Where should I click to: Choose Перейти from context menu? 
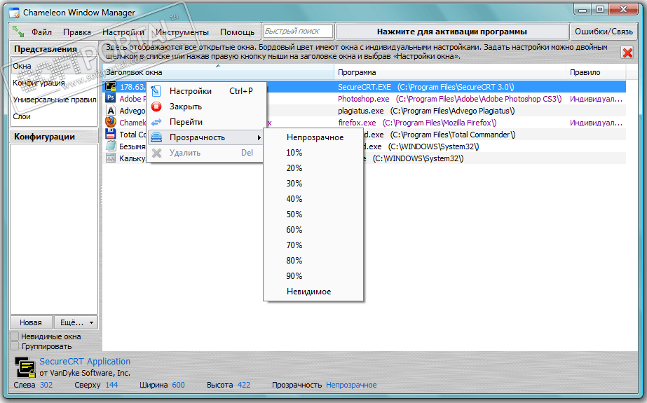click(205, 122)
